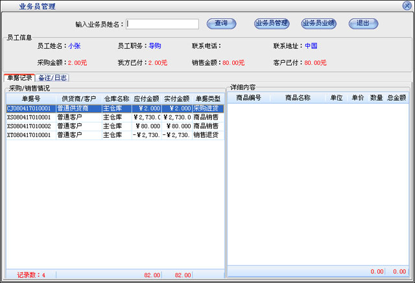Click 采购金额 value 2.00元
Screen dimensions: 415x283
coord(77,63)
